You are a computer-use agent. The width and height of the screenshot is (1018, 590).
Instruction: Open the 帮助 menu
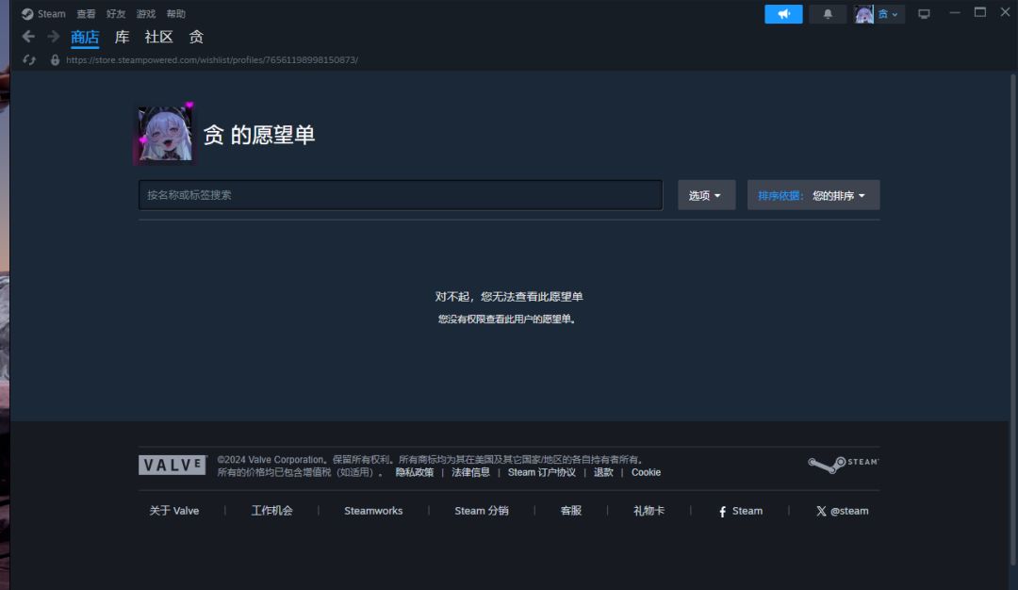tap(175, 13)
